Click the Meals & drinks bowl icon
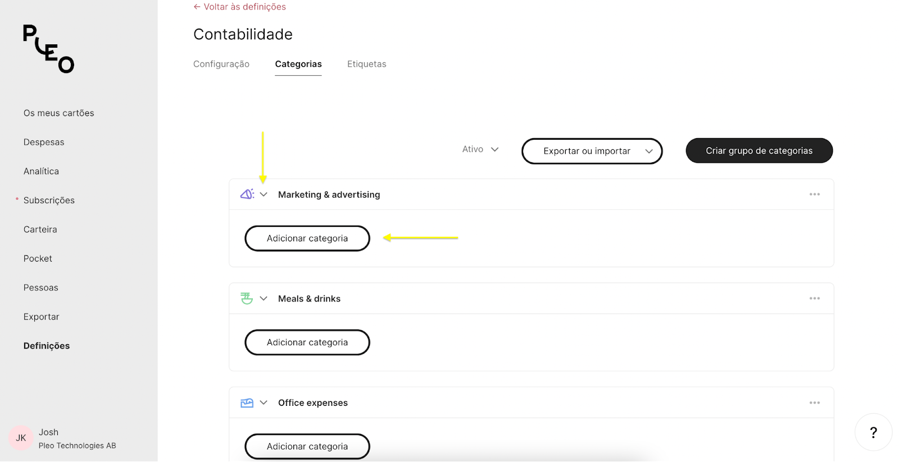Viewport: 899px width, 462px height. coord(247,299)
